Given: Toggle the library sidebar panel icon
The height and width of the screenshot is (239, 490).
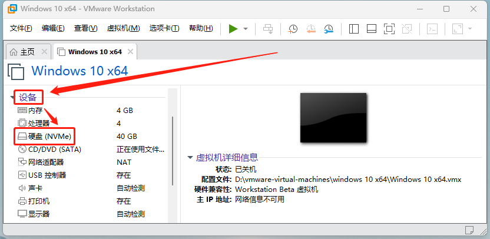Looking at the screenshot, I should click(x=353, y=29).
